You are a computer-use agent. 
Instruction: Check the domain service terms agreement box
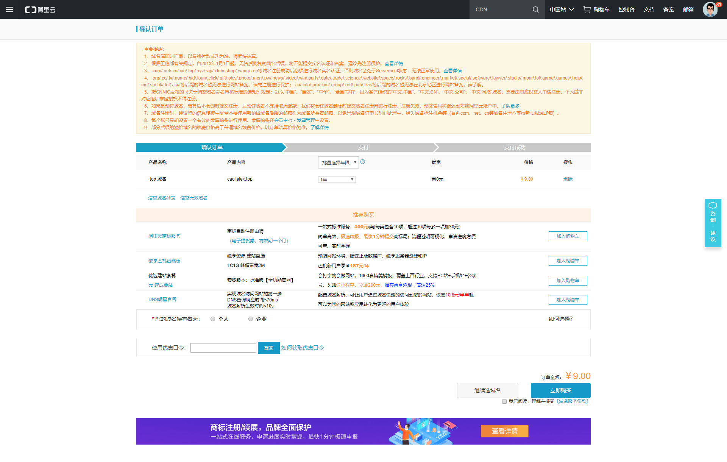[504, 401]
